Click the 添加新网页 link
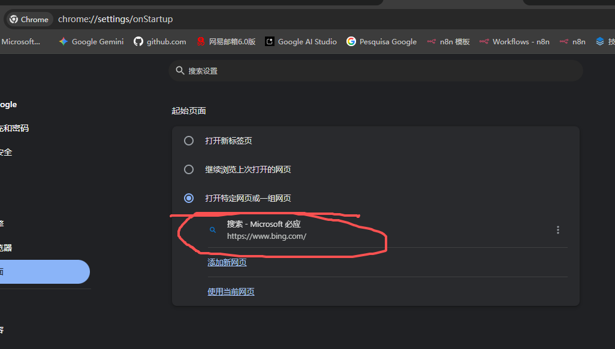 [x=227, y=262]
